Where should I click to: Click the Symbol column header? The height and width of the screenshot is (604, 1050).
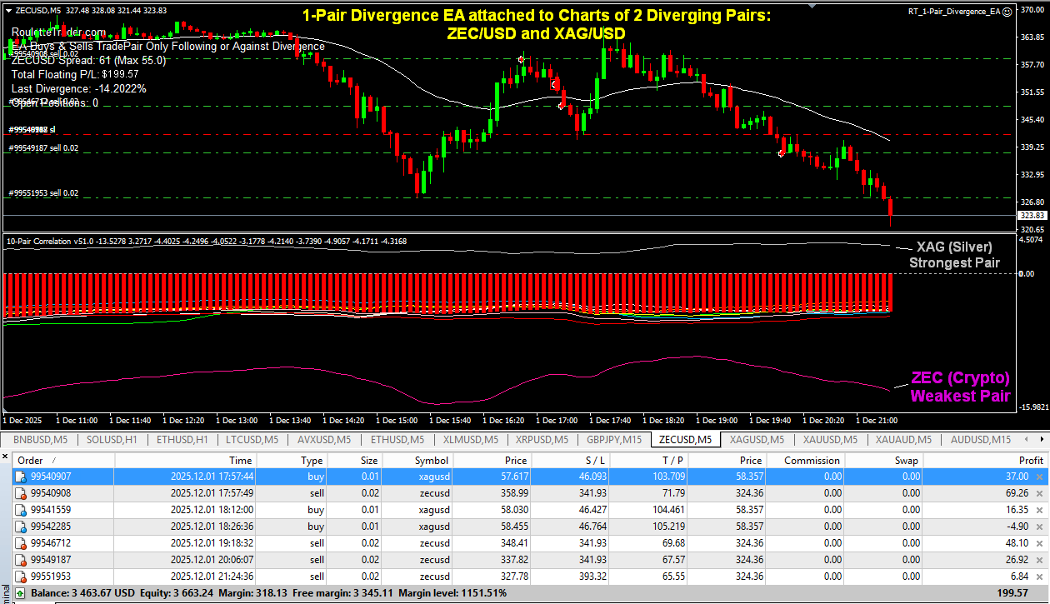(x=431, y=460)
